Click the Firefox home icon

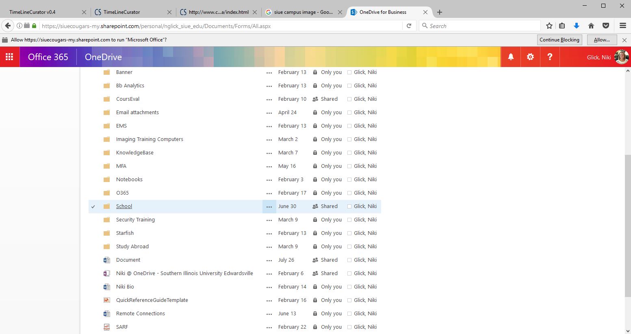591,26
